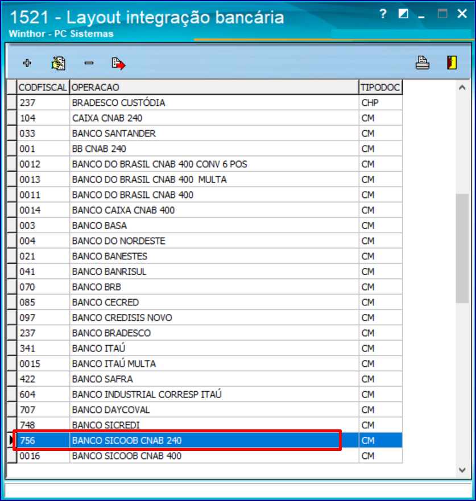Sort by the CODFISCAL column header
The image size is (476, 501).
[43, 87]
